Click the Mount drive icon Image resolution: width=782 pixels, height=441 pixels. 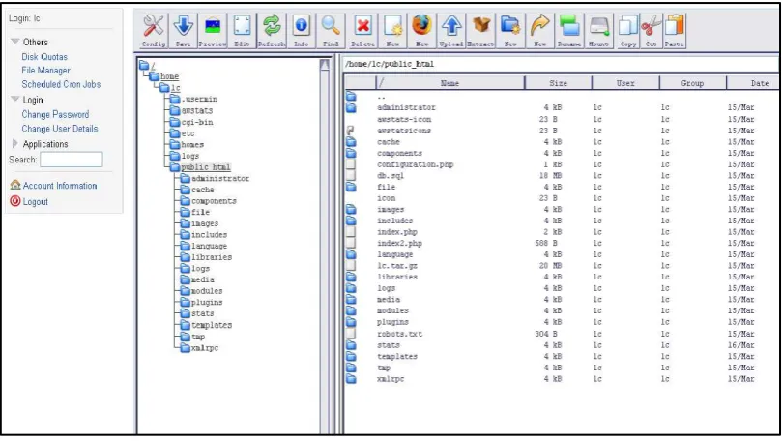(x=598, y=30)
